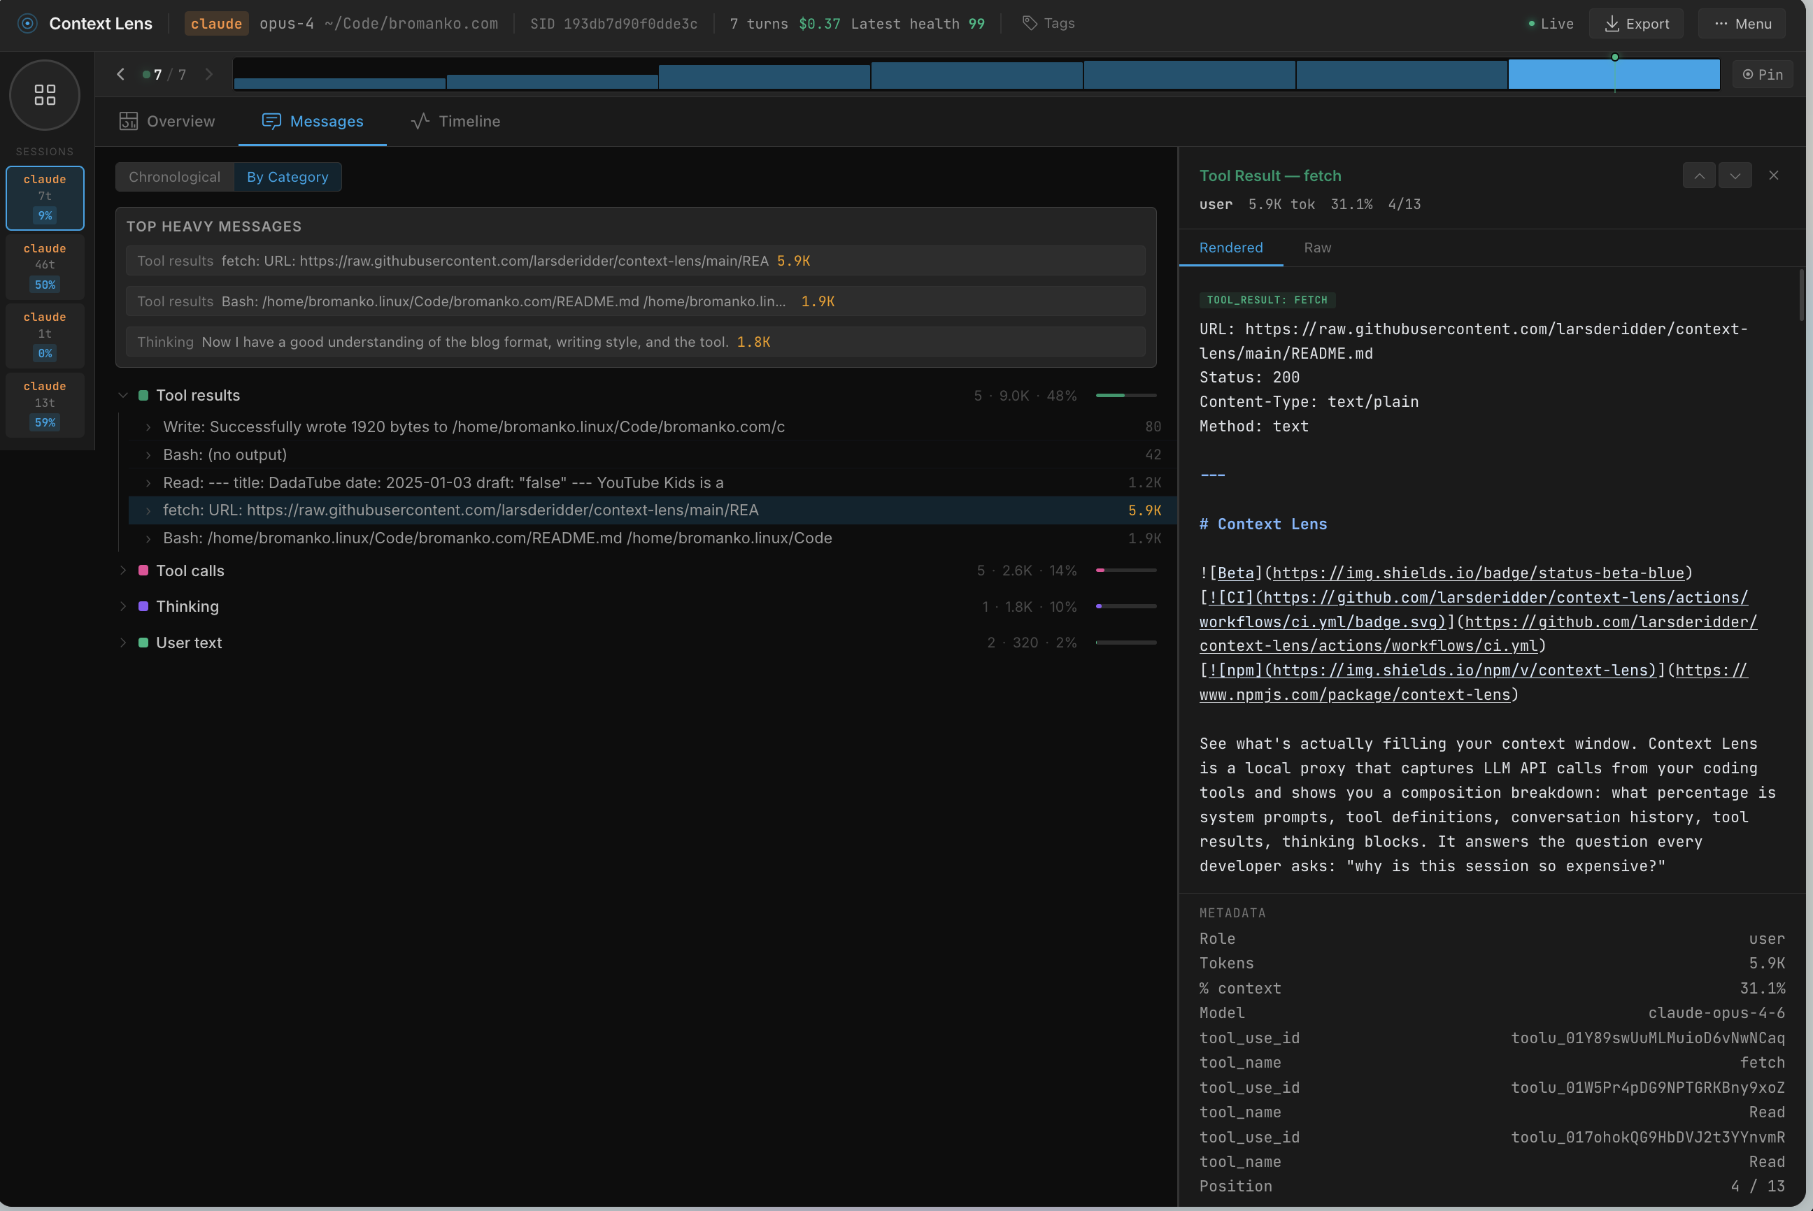1813x1211 pixels.
Task: Expand the Thinking section
Action: coord(124,606)
